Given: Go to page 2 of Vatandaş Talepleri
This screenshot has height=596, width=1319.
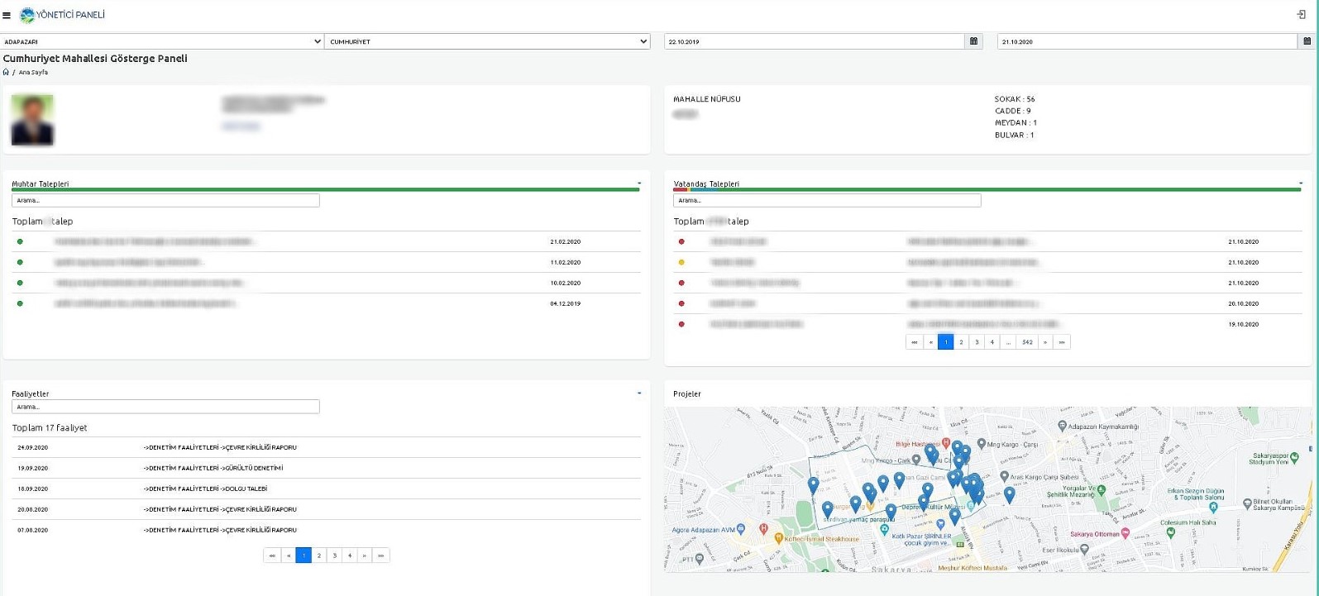Looking at the screenshot, I should pyautogui.click(x=961, y=341).
